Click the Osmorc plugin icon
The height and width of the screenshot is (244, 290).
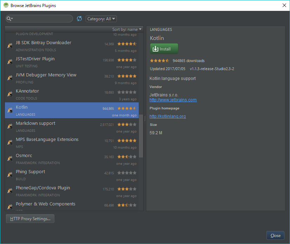coord(10,158)
